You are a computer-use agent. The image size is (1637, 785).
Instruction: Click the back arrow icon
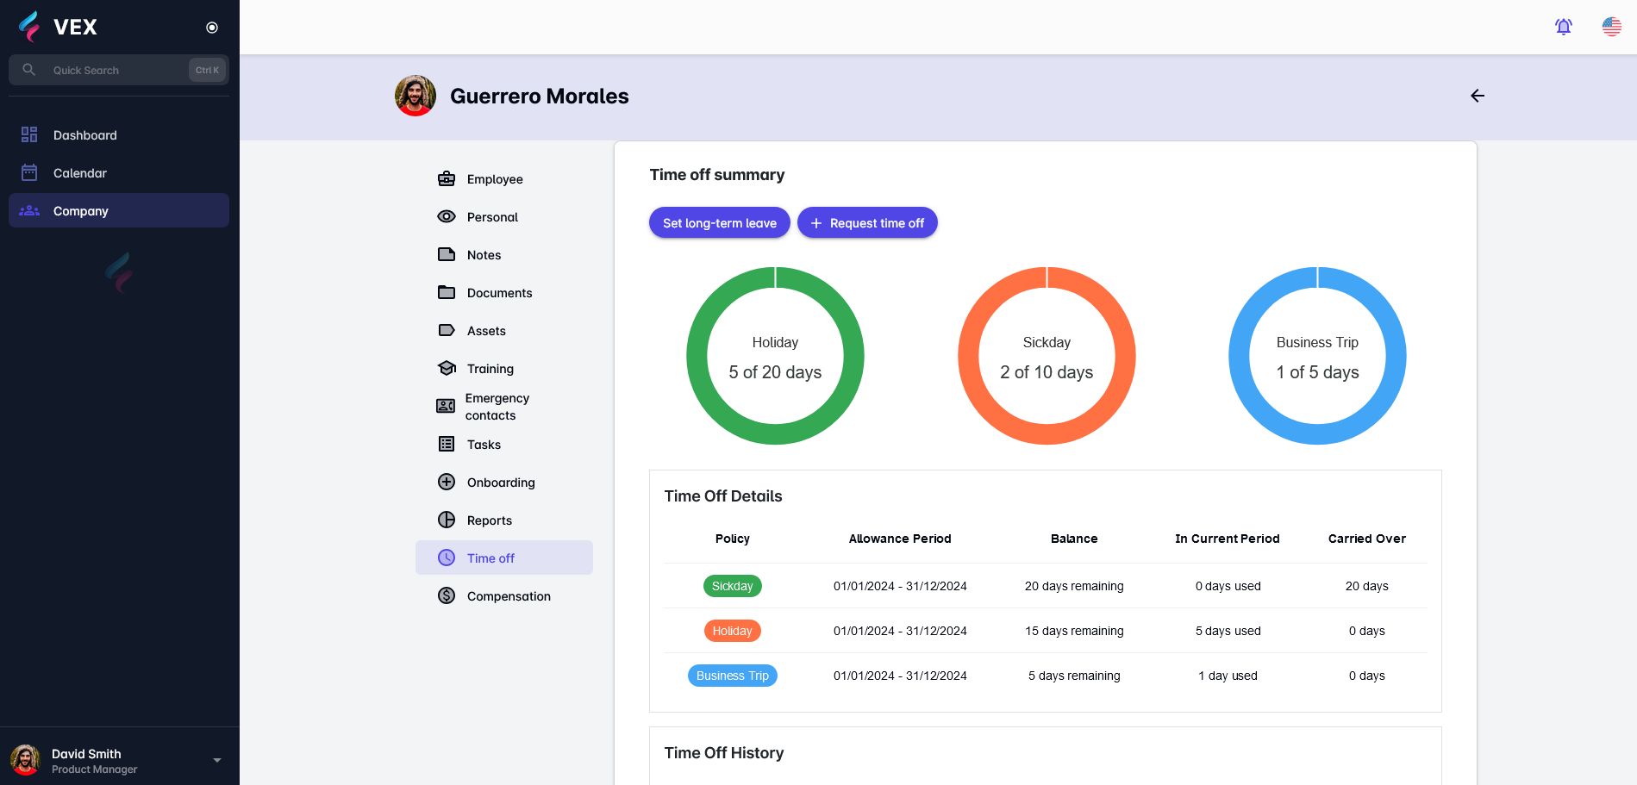[x=1477, y=96]
